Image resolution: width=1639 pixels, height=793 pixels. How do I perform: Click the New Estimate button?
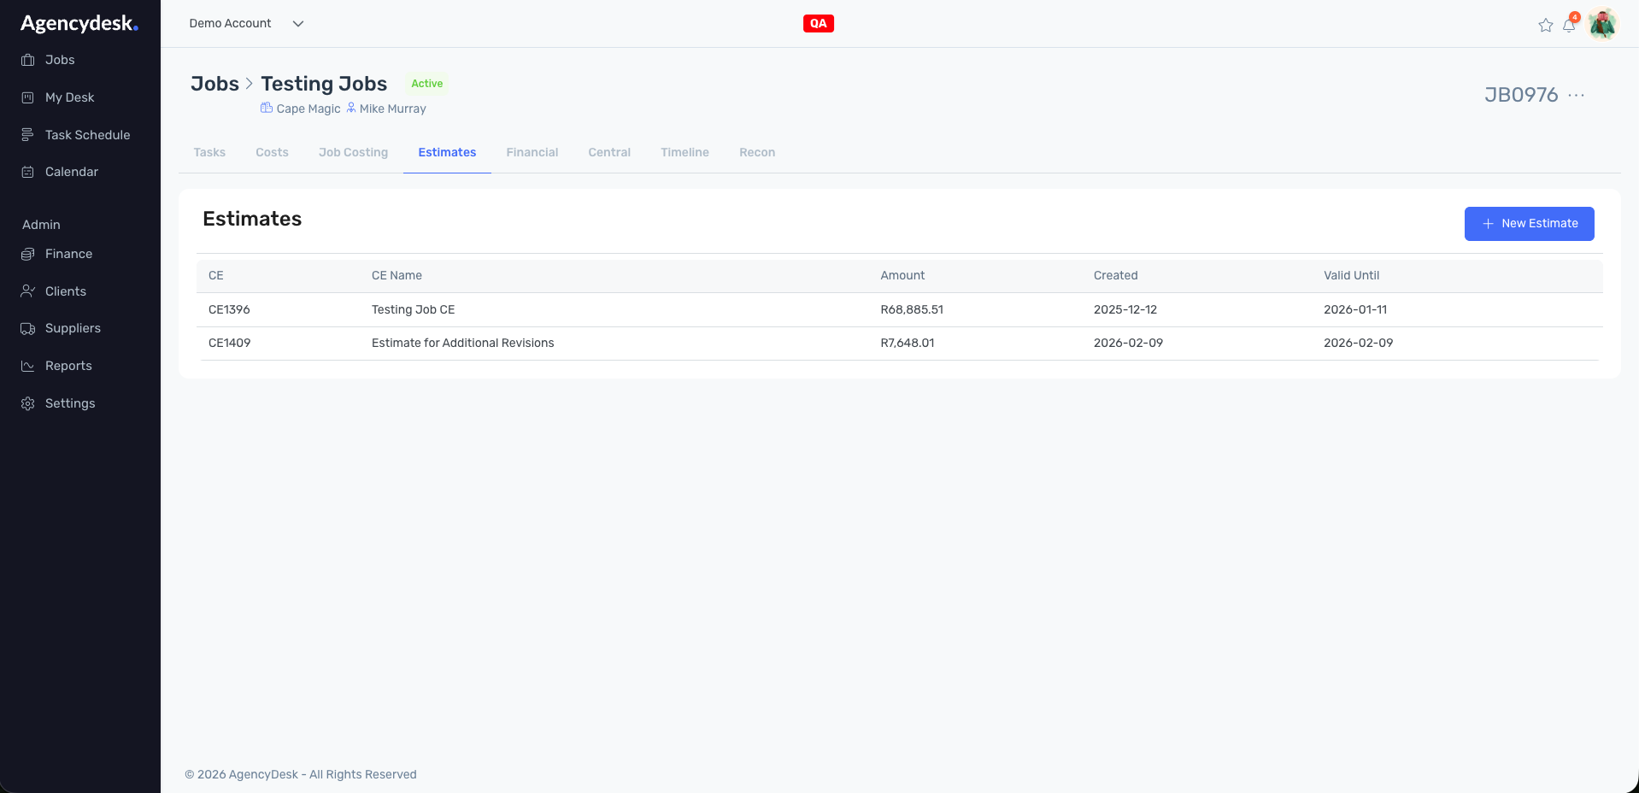[x=1529, y=224]
